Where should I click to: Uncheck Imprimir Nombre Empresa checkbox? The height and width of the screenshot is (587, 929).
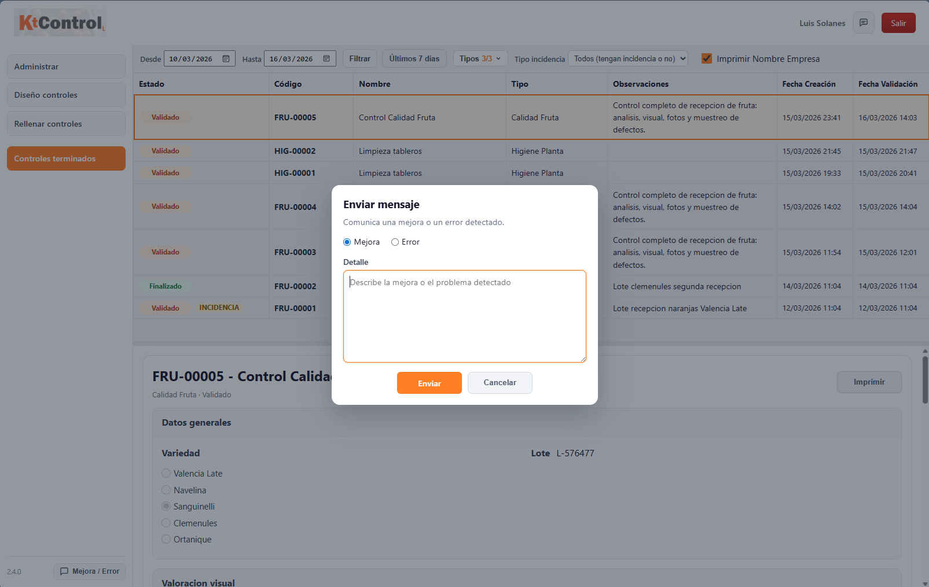click(706, 58)
